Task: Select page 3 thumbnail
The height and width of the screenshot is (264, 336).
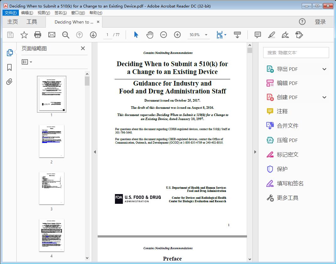Action: [51, 188]
